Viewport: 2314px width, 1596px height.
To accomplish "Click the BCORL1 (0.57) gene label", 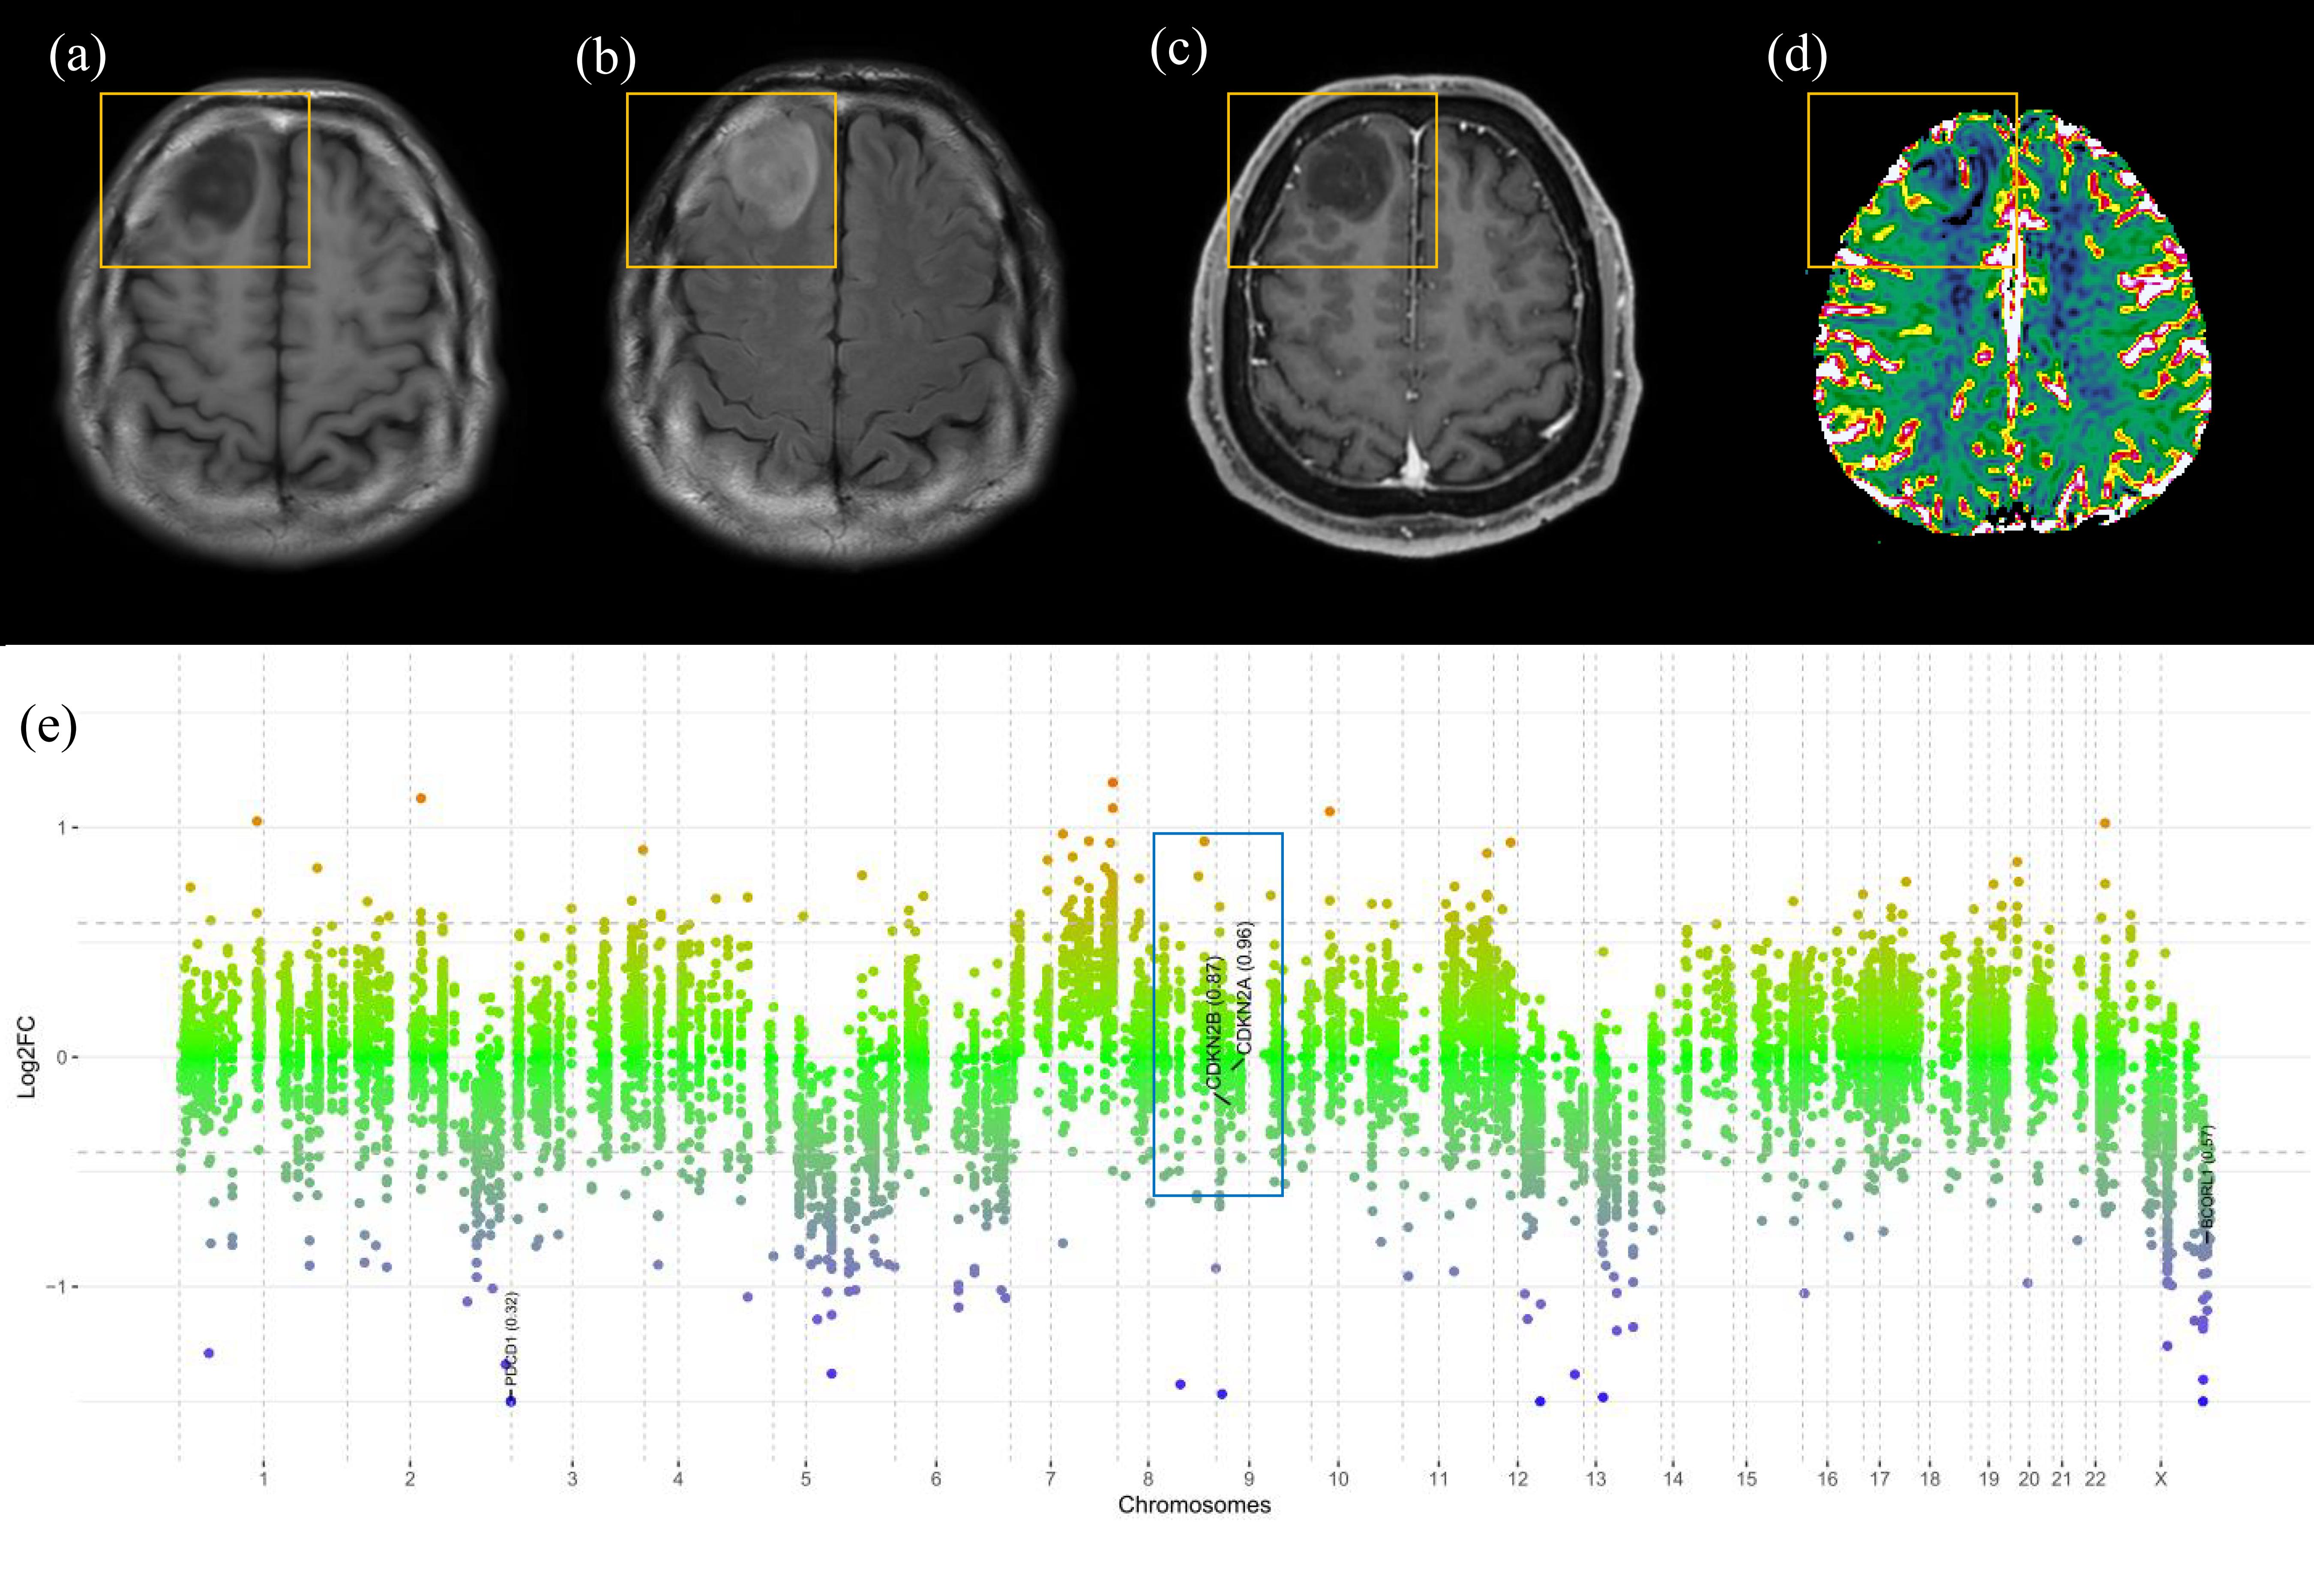I will (x=2208, y=1178).
